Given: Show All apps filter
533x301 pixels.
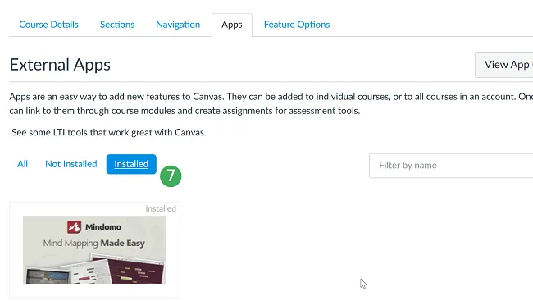Looking at the screenshot, I should click(x=22, y=164).
